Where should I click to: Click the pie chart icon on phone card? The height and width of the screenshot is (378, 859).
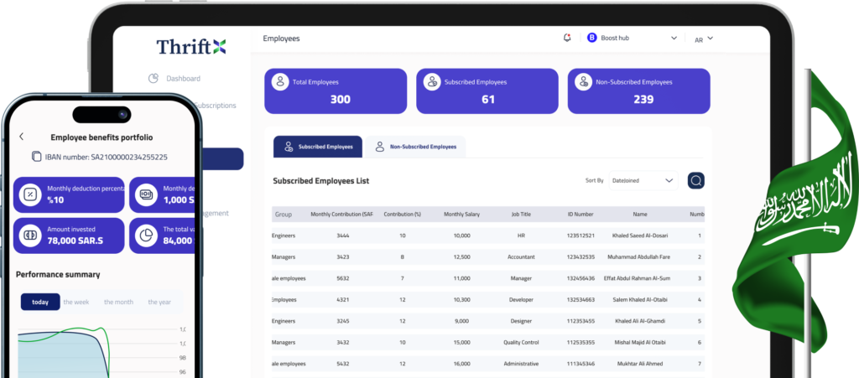[x=146, y=236]
